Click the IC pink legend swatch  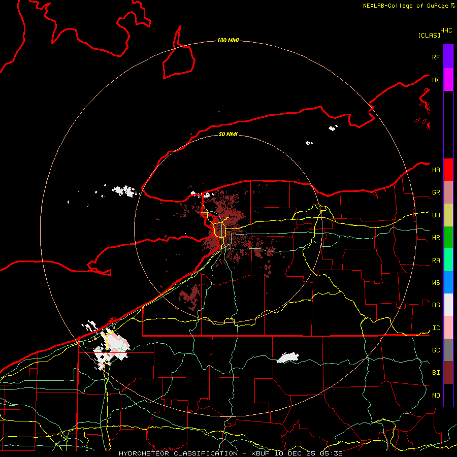(448, 328)
